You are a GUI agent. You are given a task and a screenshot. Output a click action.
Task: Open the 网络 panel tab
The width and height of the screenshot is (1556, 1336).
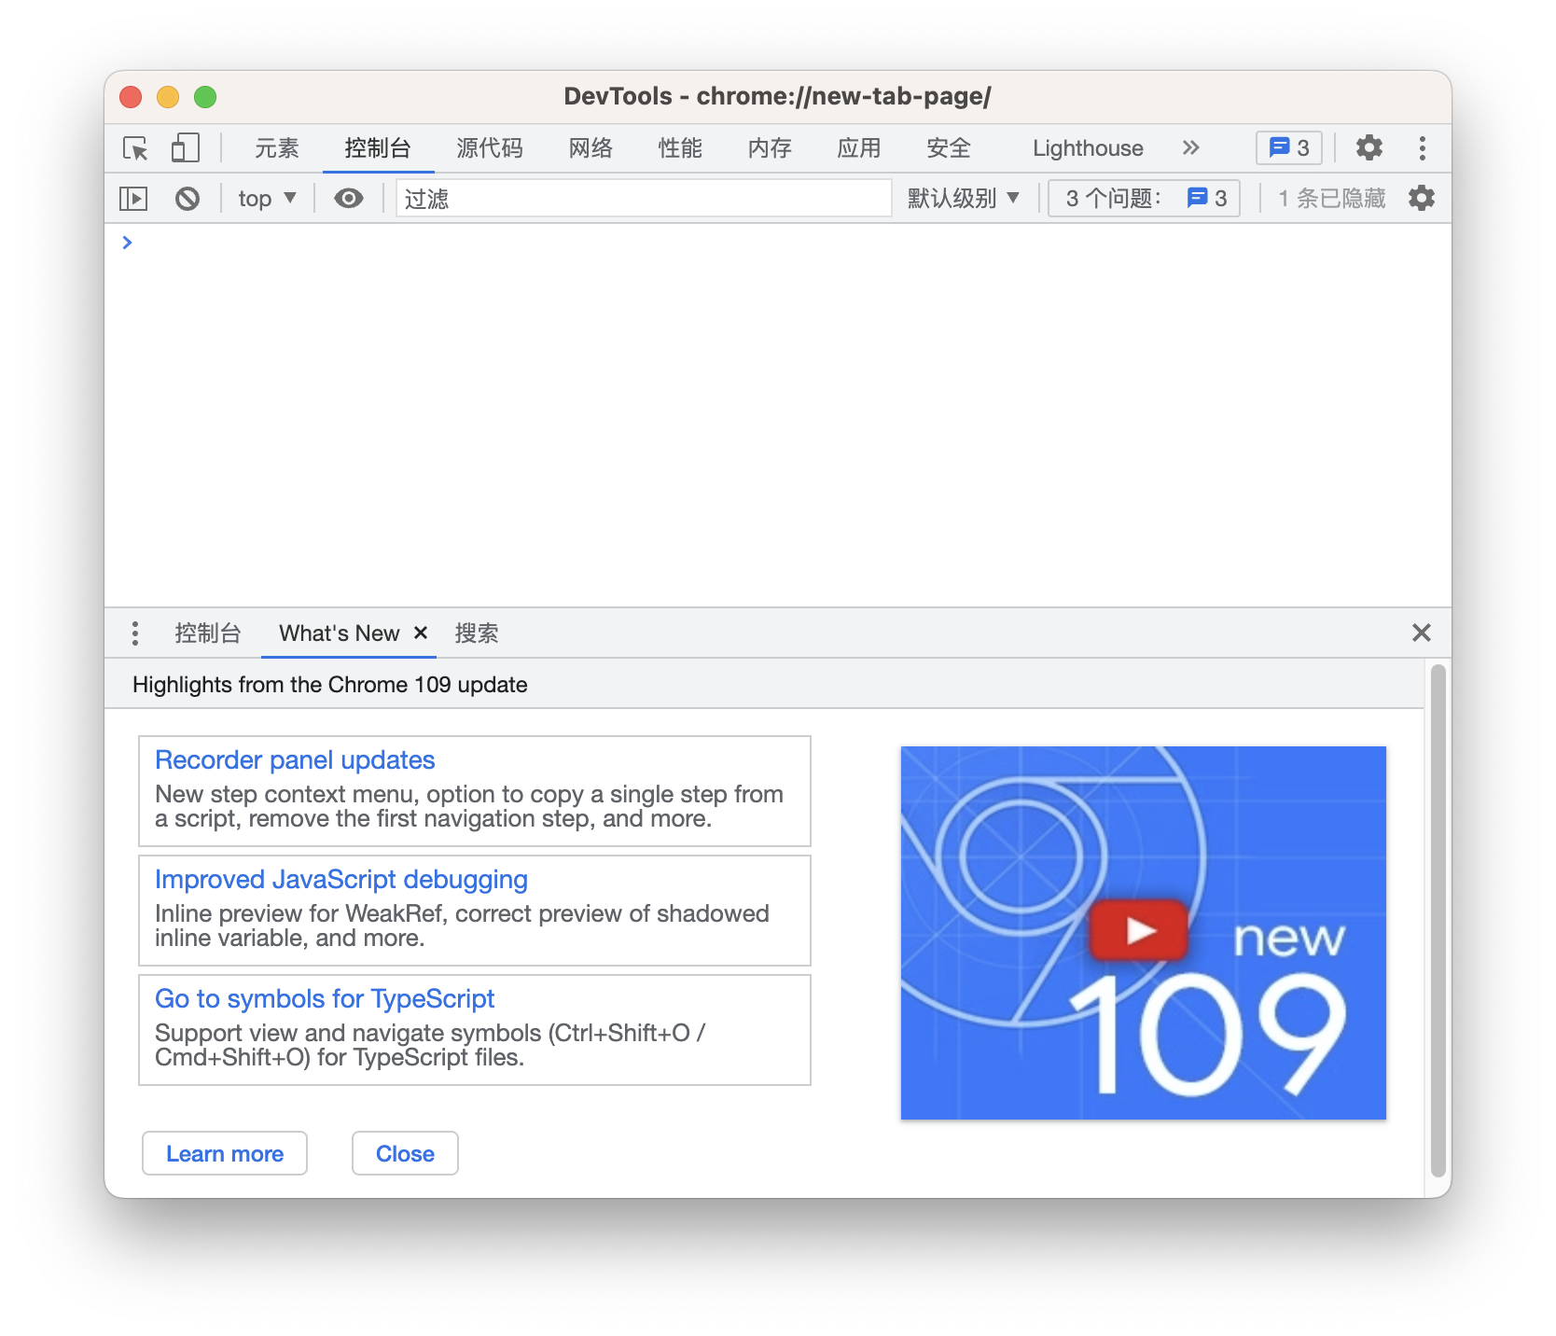[590, 148]
